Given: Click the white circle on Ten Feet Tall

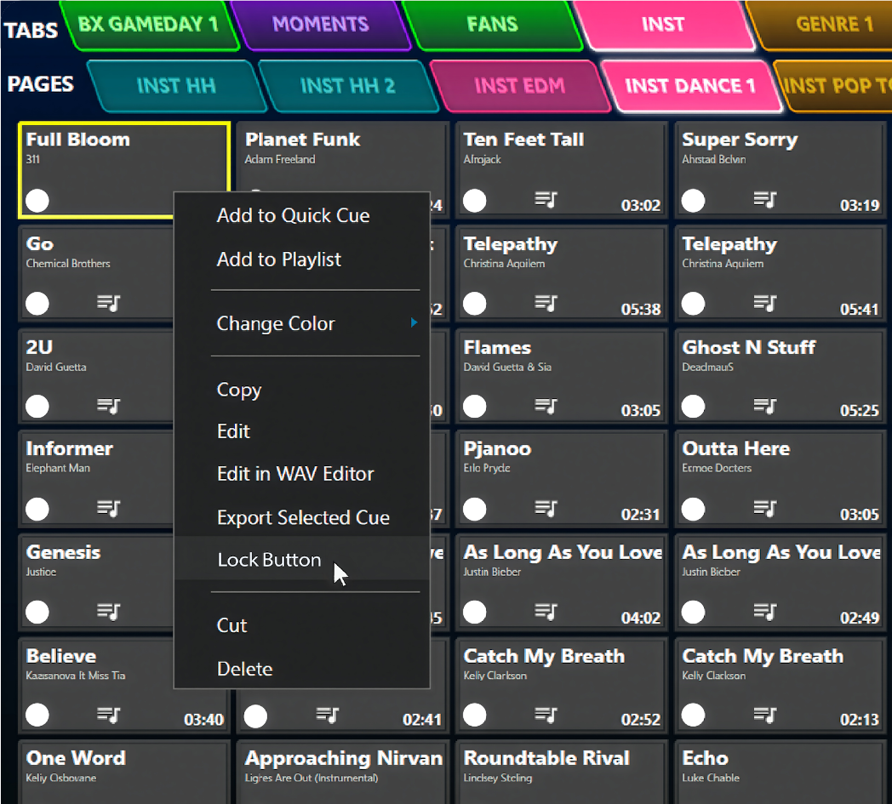Looking at the screenshot, I should coord(474,201).
